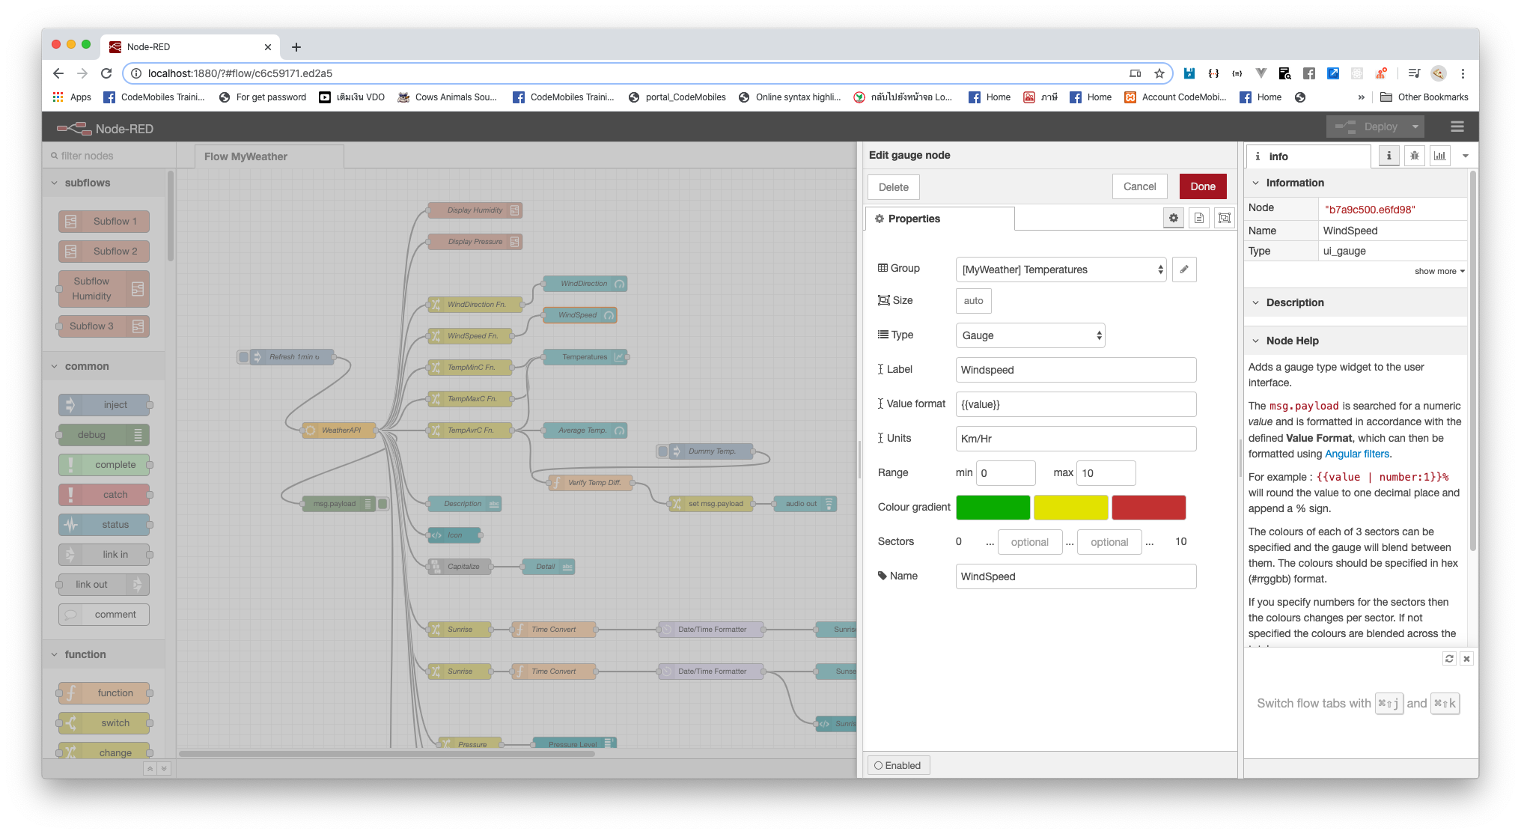
Task: Select the WindSpeed gauge node on canvas
Action: tap(579, 315)
